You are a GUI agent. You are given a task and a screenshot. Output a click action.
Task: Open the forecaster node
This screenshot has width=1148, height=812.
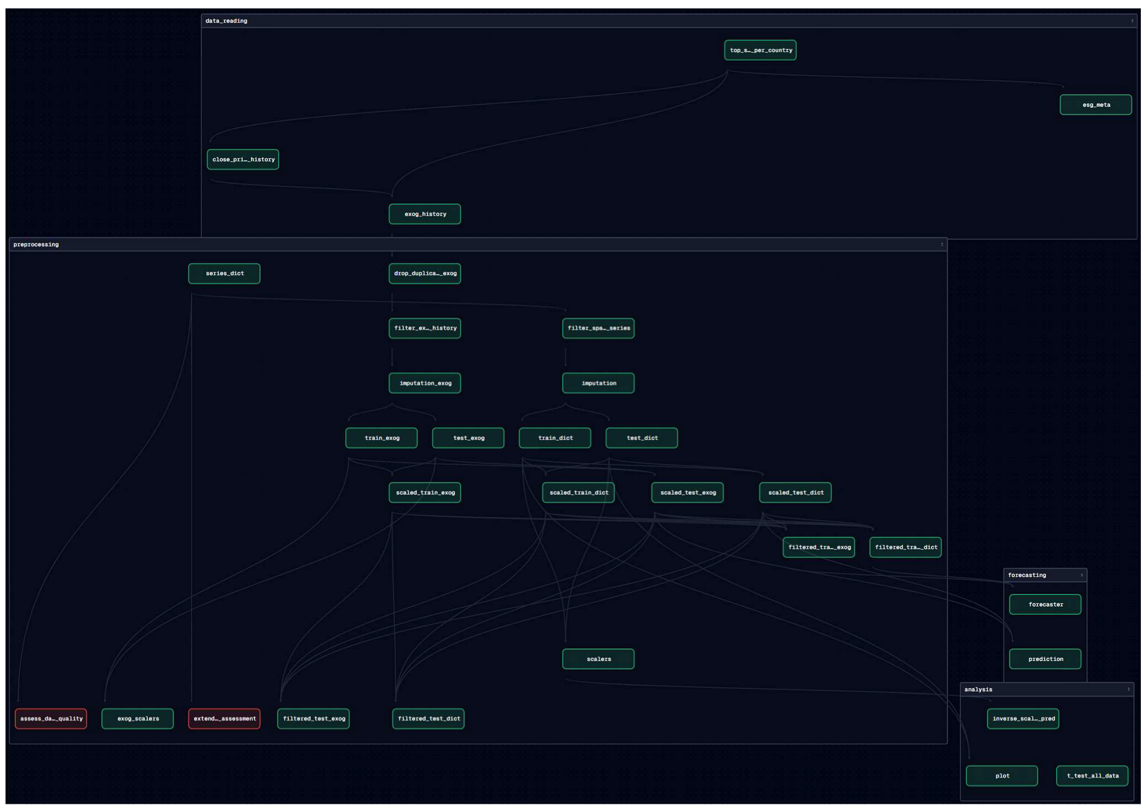(x=1044, y=604)
